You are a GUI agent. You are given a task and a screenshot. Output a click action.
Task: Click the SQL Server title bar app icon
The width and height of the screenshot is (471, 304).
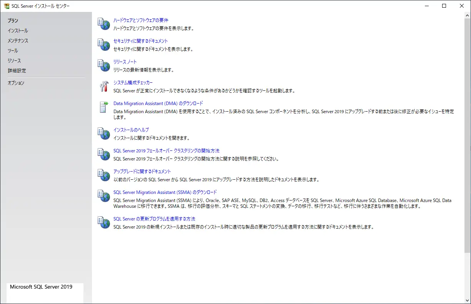click(x=7, y=6)
